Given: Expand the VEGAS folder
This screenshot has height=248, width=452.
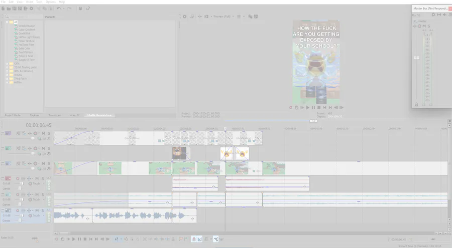Looking at the screenshot, I should [x=7, y=75].
